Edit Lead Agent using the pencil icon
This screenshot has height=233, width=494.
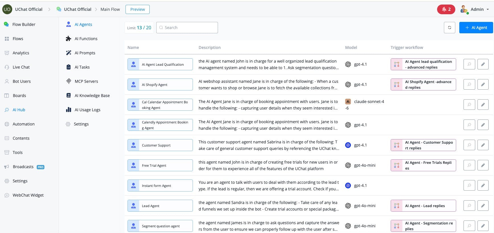tap(483, 206)
